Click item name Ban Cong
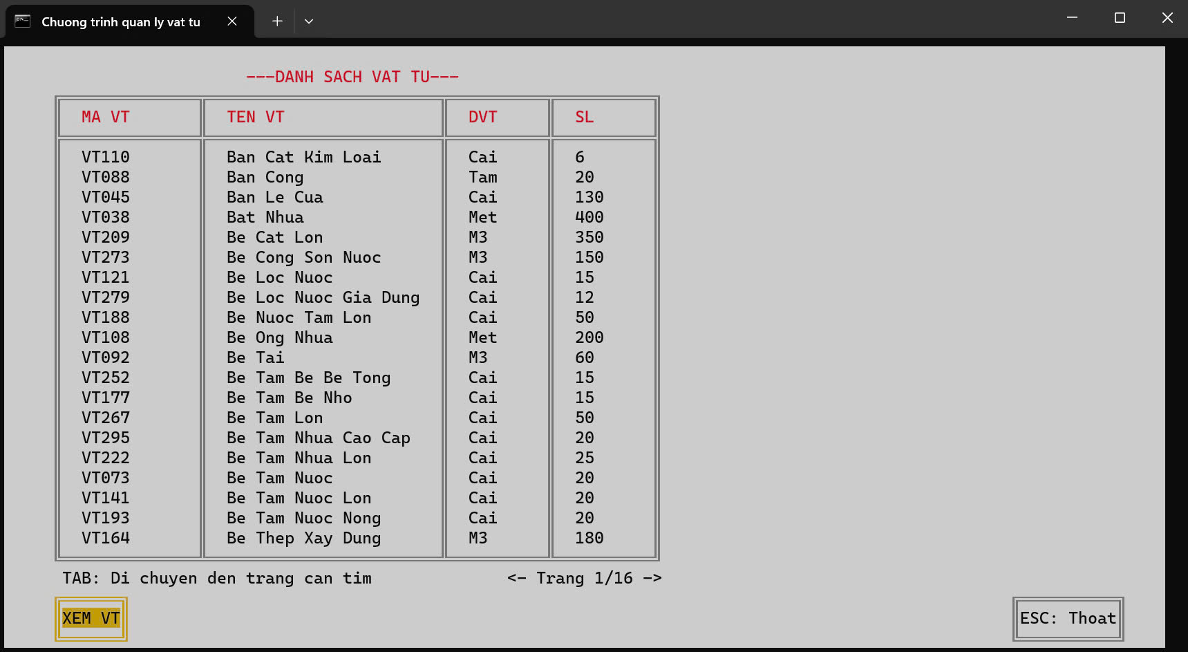The height and width of the screenshot is (652, 1188). tap(265, 178)
